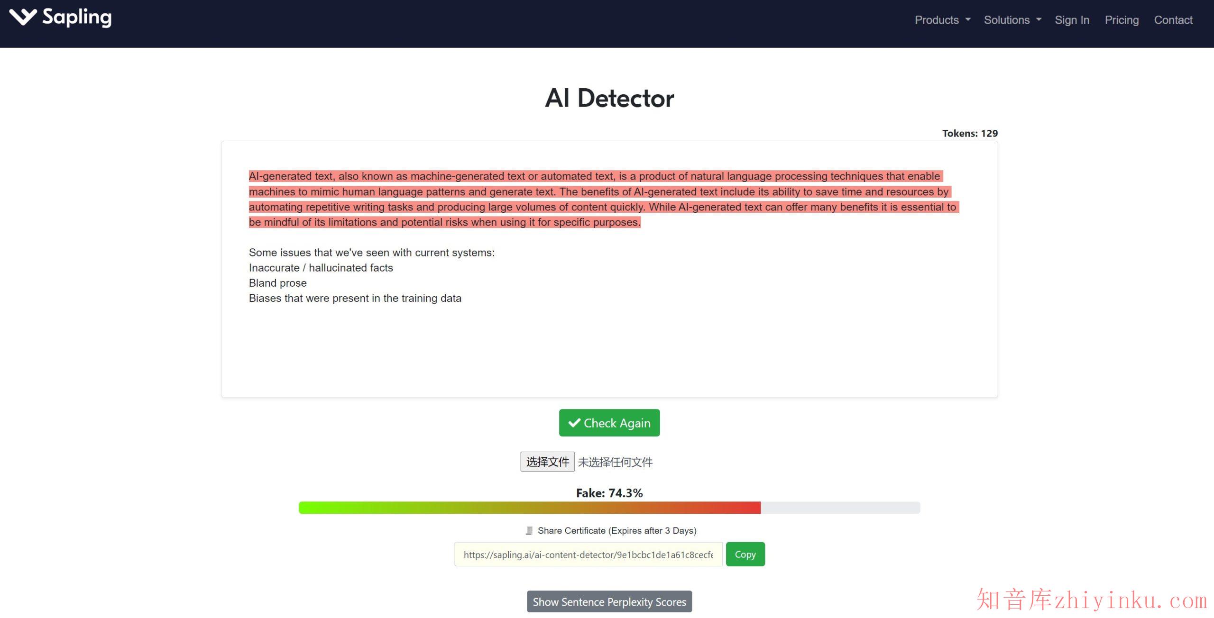Click Sign In in the navigation bar

pos(1072,20)
